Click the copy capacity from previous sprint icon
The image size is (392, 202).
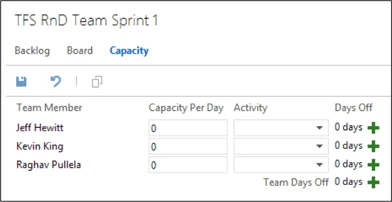[97, 82]
